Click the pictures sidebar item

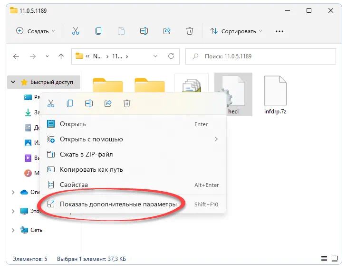coord(28,143)
